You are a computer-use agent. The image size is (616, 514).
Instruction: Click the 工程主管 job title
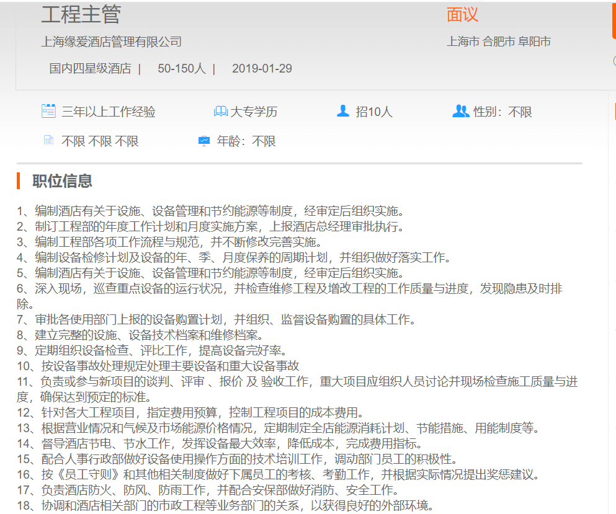(81, 14)
